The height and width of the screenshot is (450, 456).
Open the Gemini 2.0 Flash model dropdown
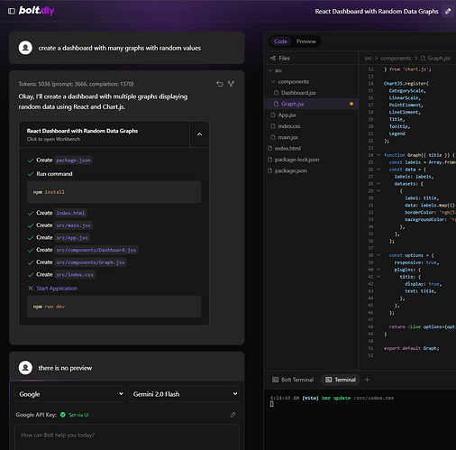tap(184, 394)
